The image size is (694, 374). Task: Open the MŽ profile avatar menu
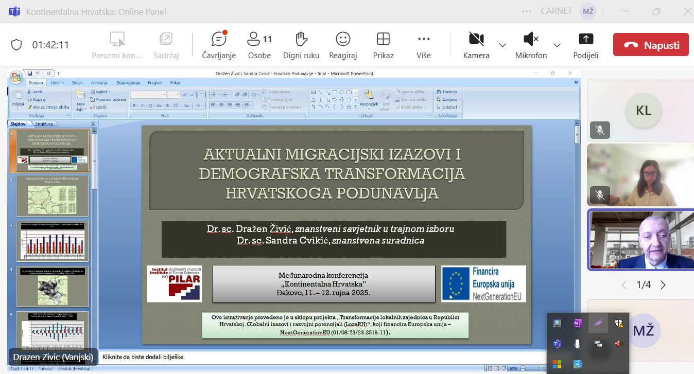(x=588, y=11)
